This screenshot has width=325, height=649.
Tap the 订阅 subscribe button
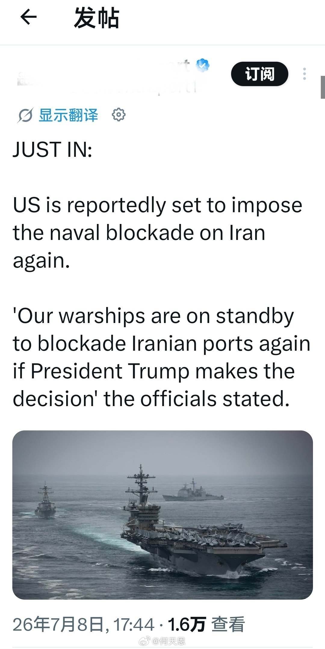[259, 74]
